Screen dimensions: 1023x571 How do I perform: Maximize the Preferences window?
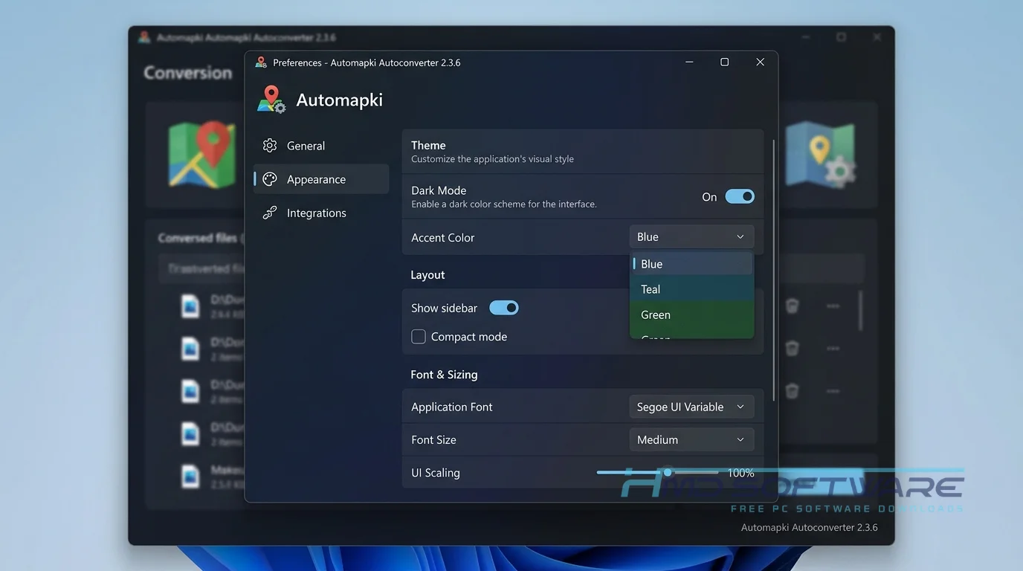click(724, 62)
